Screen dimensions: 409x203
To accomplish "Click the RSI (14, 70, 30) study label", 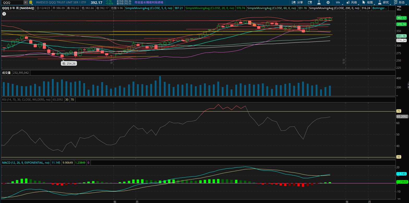I will point(26,100).
